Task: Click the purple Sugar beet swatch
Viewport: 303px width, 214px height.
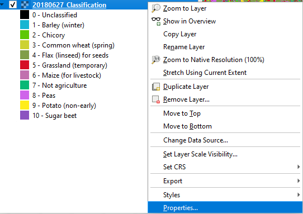Action: [x=25, y=115]
